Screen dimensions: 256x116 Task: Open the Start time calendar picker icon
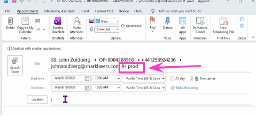[87, 79]
